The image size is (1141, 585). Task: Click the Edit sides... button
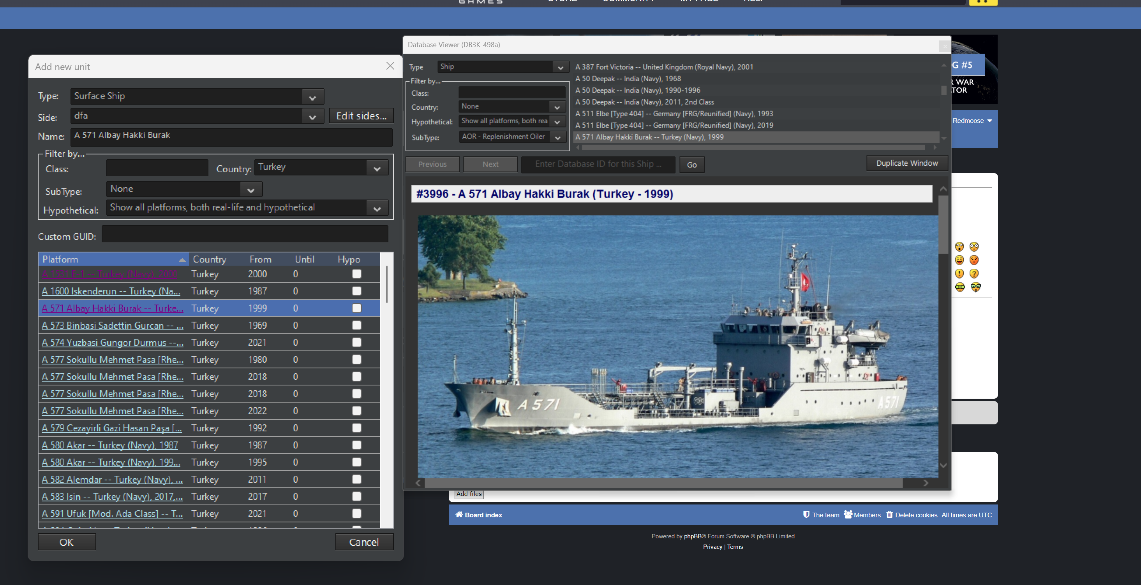pos(361,116)
